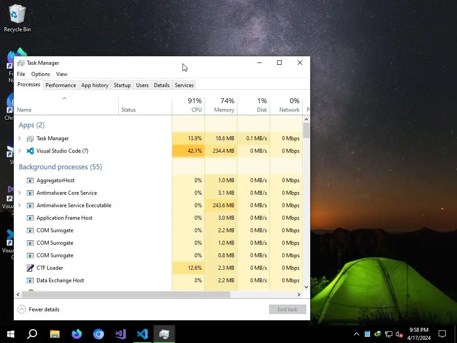This screenshot has height=343, width=457.
Task: Select the Application Frame Host row name
Action: coord(64,218)
